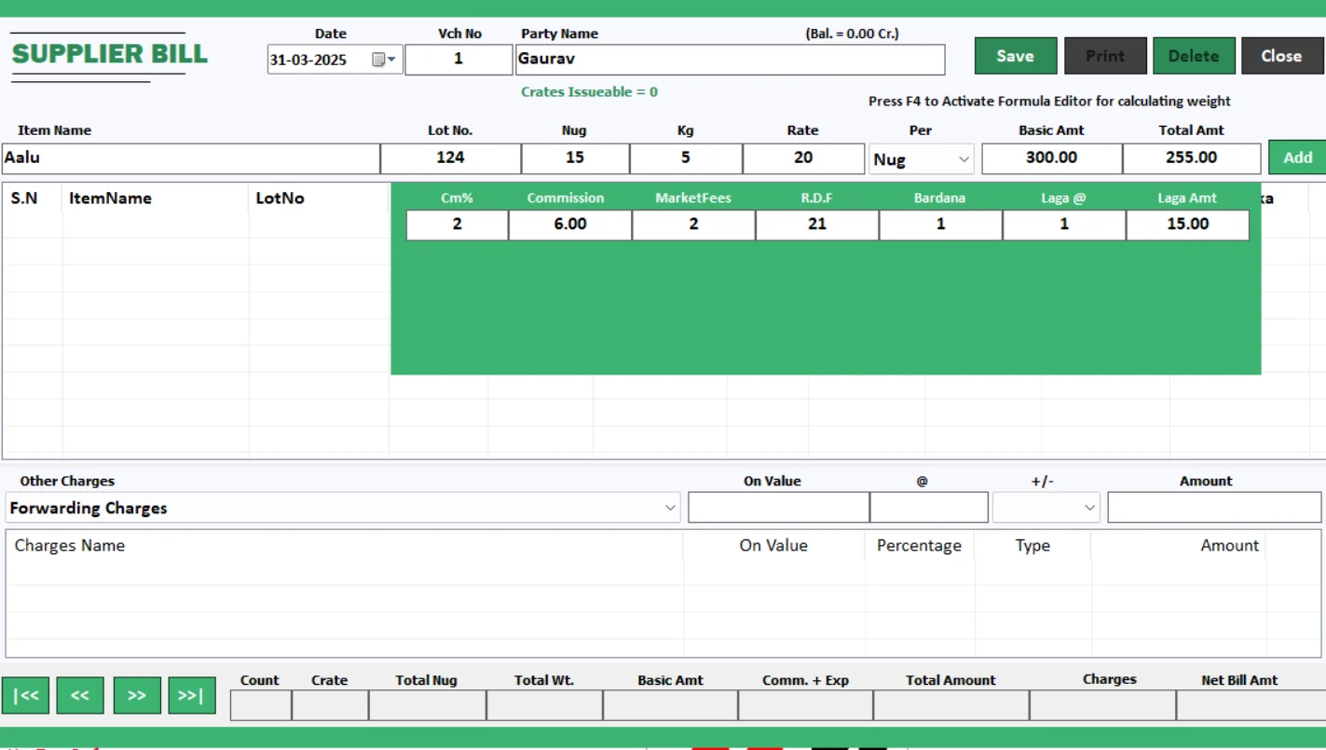Click the 'Crates Issueable = 0' text
This screenshot has height=750, width=1326.
pyautogui.click(x=590, y=92)
